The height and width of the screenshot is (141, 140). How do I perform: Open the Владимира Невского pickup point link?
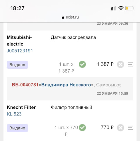(x=66, y=85)
